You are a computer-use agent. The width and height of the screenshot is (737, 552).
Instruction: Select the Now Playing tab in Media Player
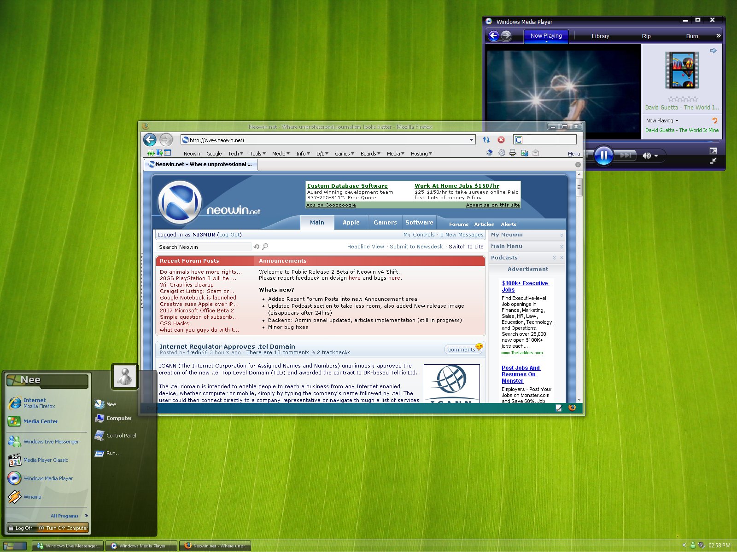(x=546, y=36)
